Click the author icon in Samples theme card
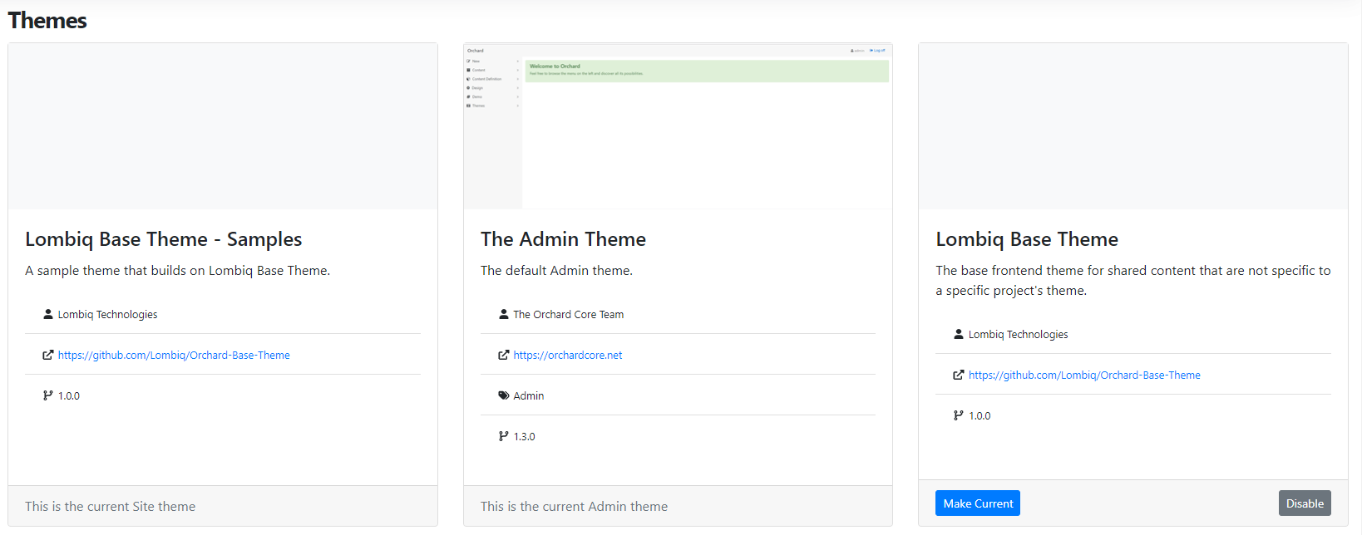Image resolution: width=1362 pixels, height=535 pixels. (48, 314)
